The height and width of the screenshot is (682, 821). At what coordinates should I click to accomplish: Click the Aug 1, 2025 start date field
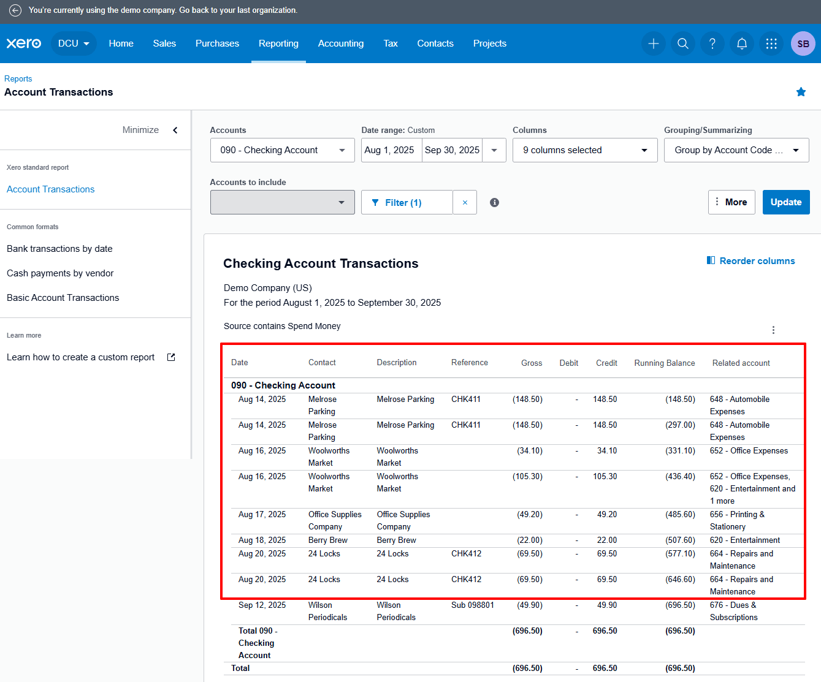pos(390,150)
